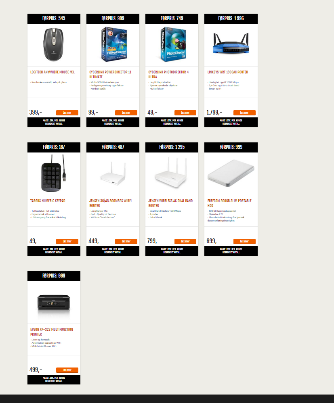Click 'Les mer' for Targus keypad at 49,-
This screenshot has width=334, height=403.
pyautogui.click(x=67, y=241)
